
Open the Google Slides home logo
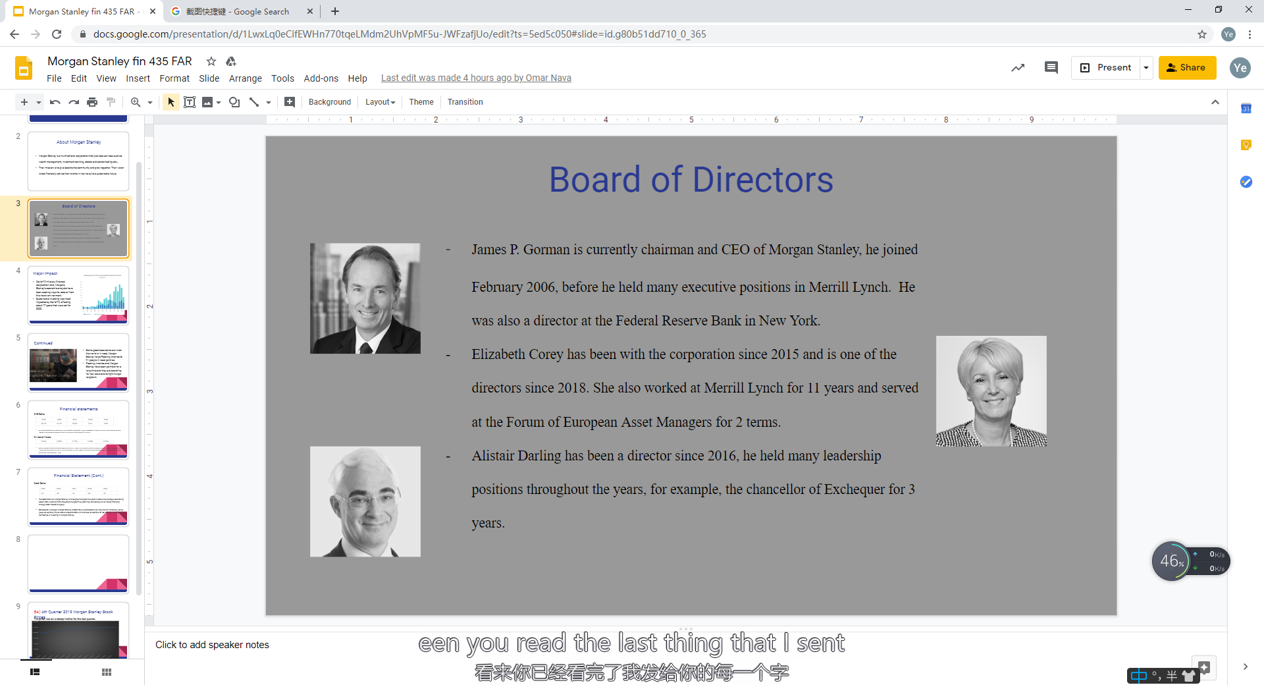click(24, 68)
